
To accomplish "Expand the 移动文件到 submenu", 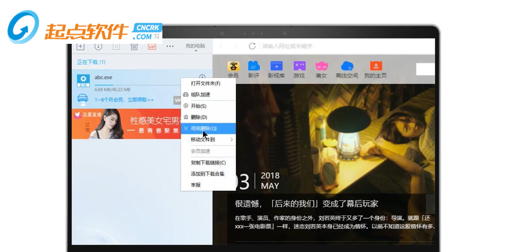I will 208,140.
